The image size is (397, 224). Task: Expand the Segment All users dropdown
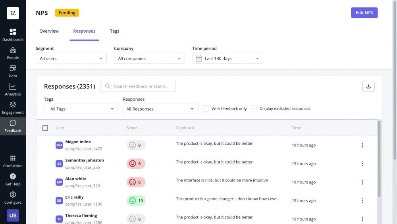pos(71,58)
